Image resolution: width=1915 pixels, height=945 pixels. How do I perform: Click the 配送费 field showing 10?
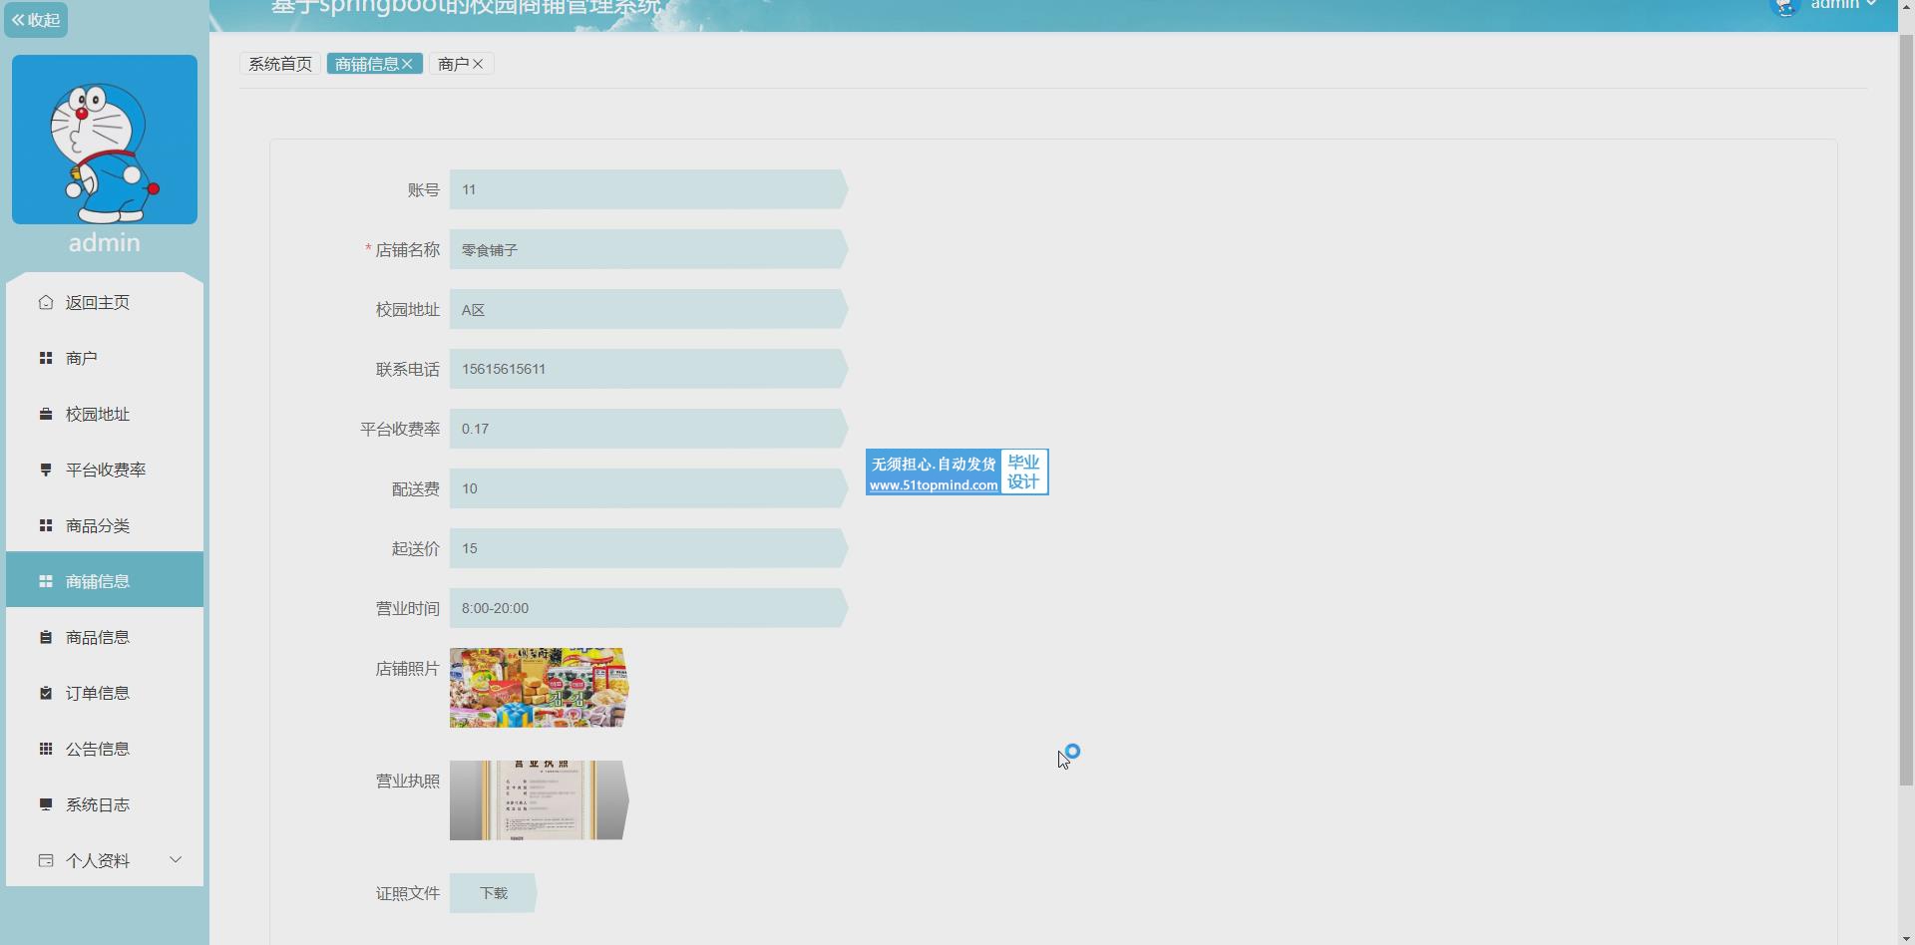pos(648,488)
